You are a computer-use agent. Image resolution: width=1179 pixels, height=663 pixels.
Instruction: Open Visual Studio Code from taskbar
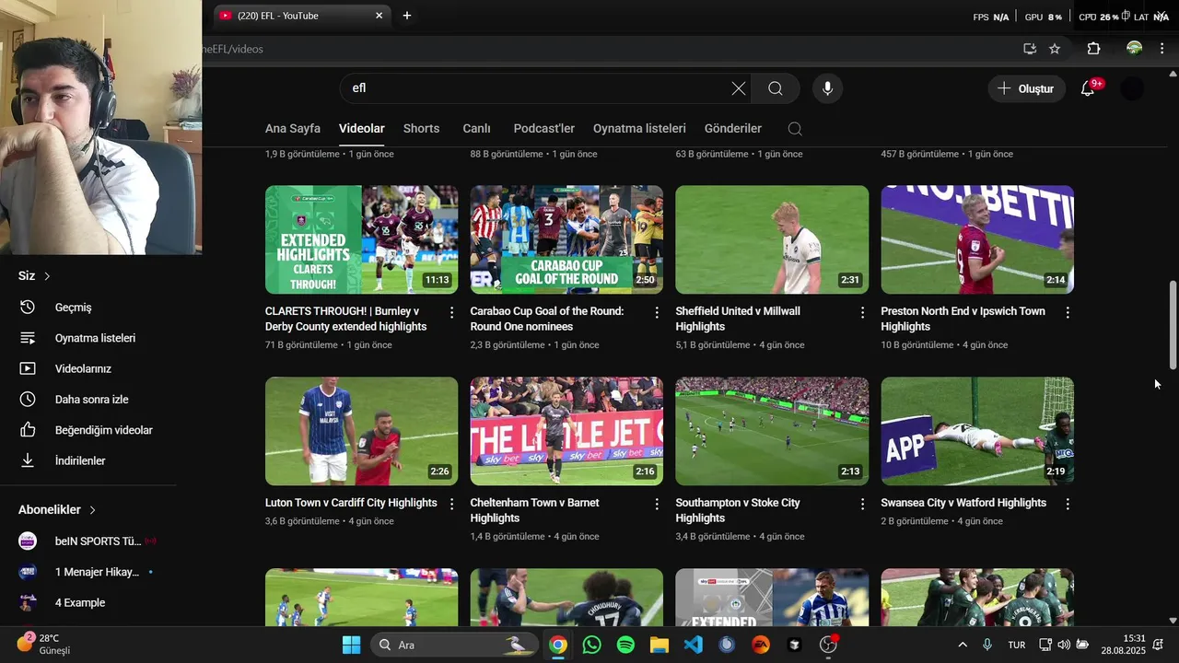point(694,645)
